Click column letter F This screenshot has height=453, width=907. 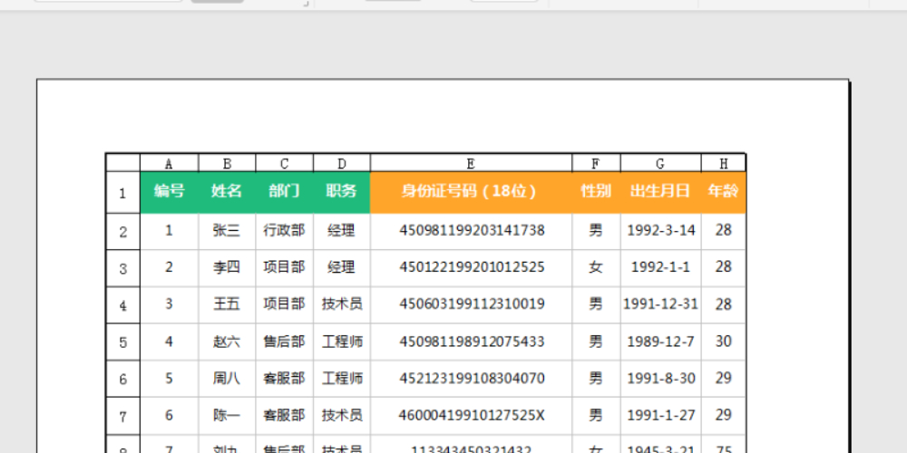[x=596, y=163]
